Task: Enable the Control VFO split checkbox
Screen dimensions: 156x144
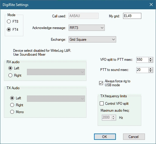Action: [x=102, y=104]
